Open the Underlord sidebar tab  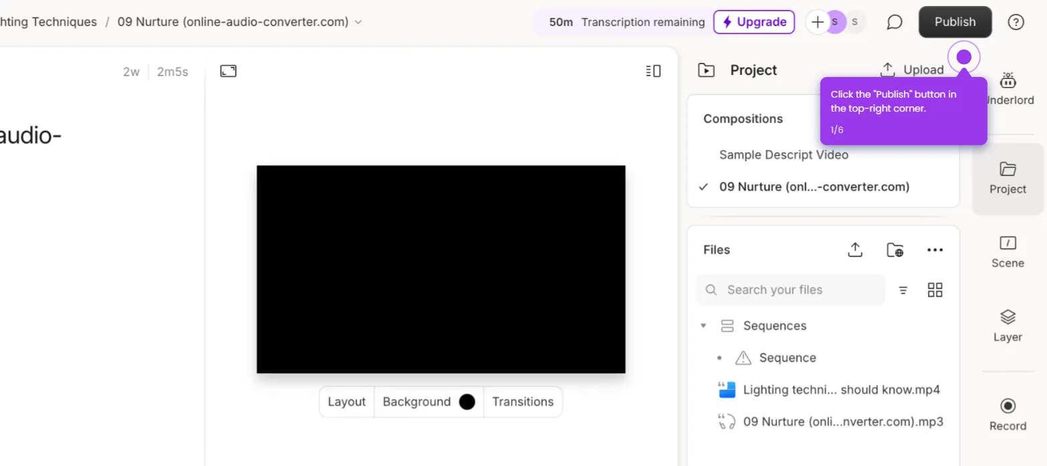coord(1008,90)
